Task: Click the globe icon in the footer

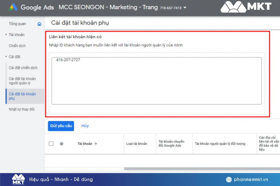Action: (229, 179)
